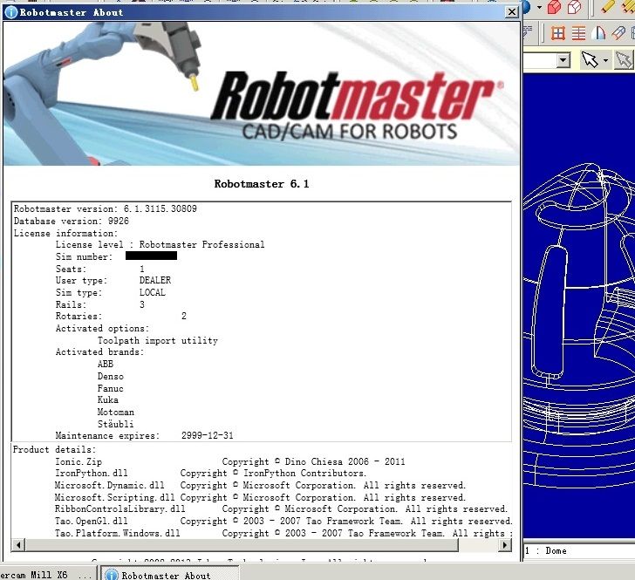Click the 'Database version: 9926' line
Viewport: 635px width, 580px height.
72,221
